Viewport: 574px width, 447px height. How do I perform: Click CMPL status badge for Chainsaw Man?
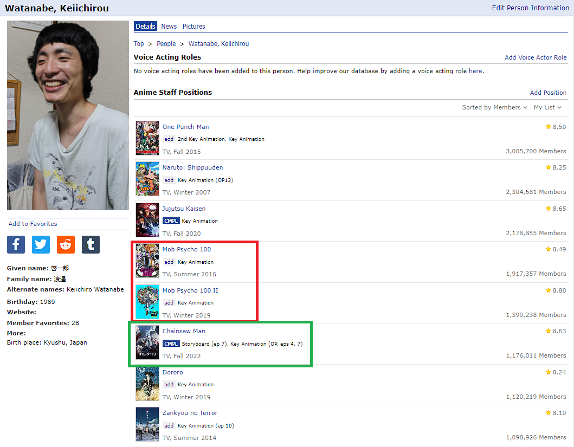click(x=171, y=344)
